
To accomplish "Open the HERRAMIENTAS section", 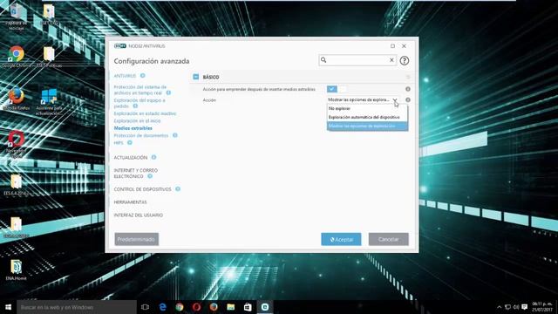I will point(130,202).
